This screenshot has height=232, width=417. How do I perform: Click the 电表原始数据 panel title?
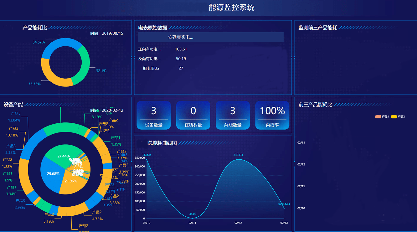(153, 28)
